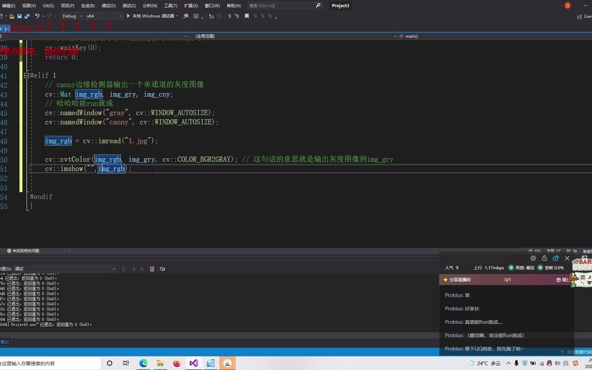The width and height of the screenshot is (592, 370).
Task: Click 分享直播间 share stream button
Action: [x=457, y=280]
